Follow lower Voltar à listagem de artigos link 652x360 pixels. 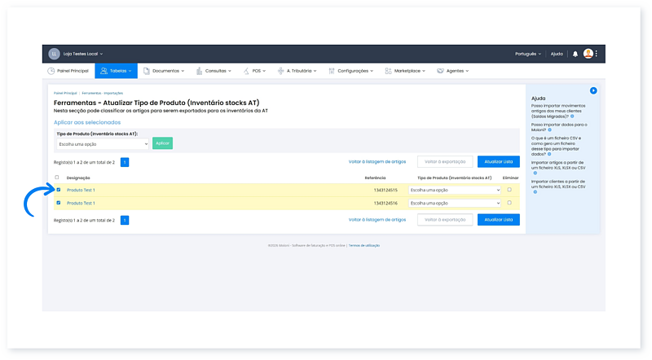click(377, 219)
